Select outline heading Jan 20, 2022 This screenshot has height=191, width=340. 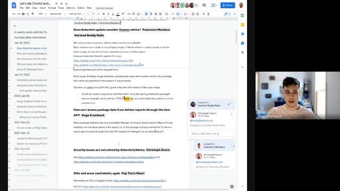click(22, 43)
